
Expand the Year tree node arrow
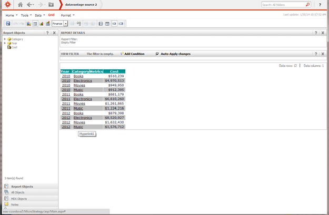pyautogui.click(x=5, y=43)
